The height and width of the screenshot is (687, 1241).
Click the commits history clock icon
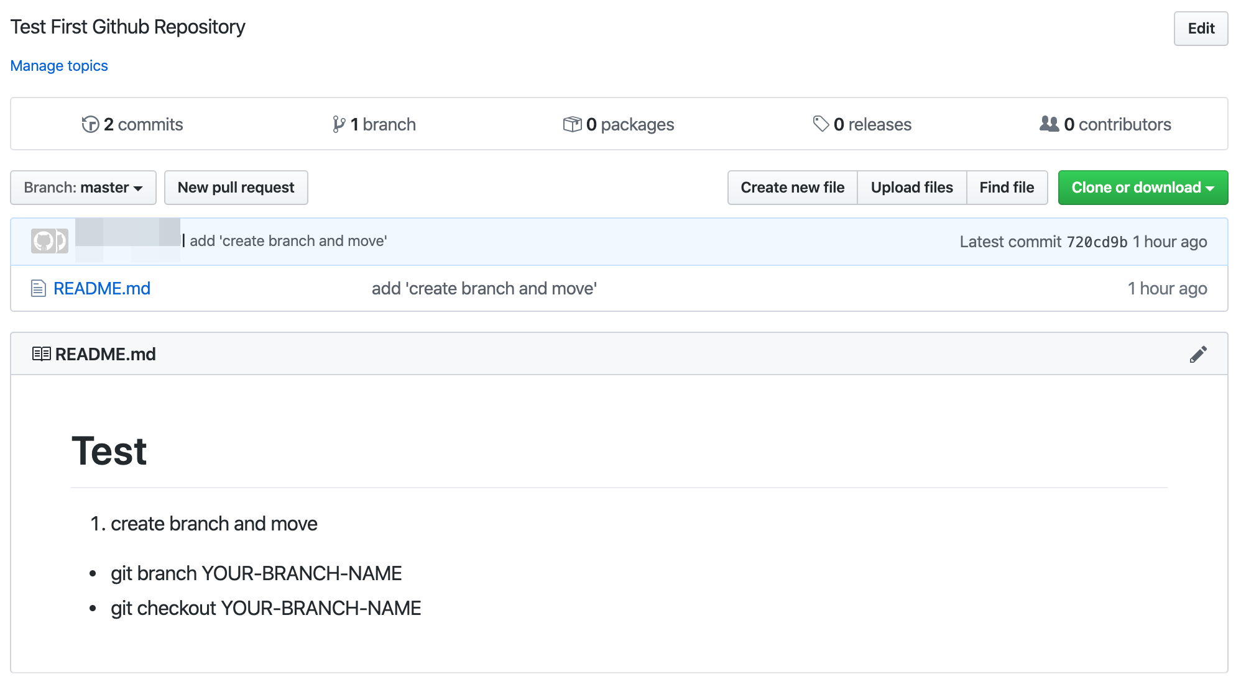point(90,124)
